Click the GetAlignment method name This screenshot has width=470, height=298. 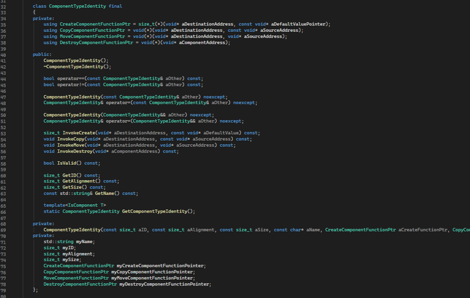(x=82, y=181)
